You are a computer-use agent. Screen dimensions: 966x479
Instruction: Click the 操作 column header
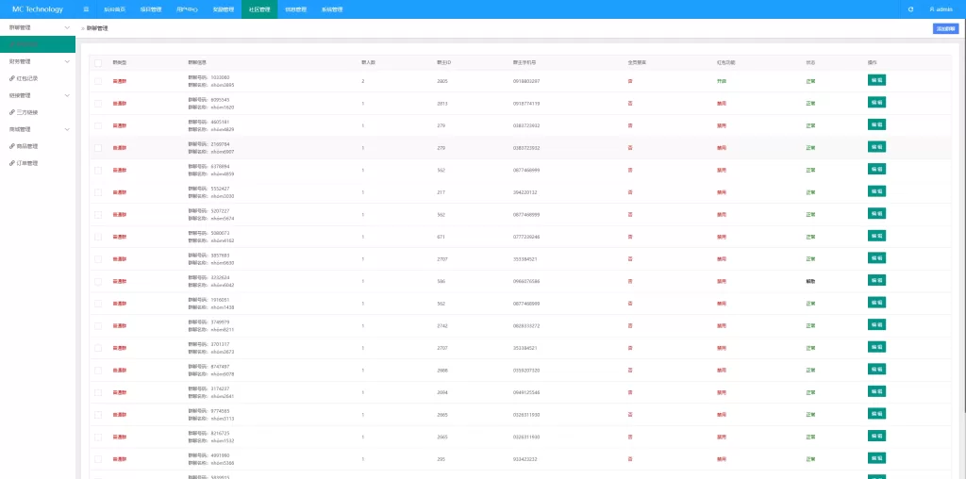872,63
